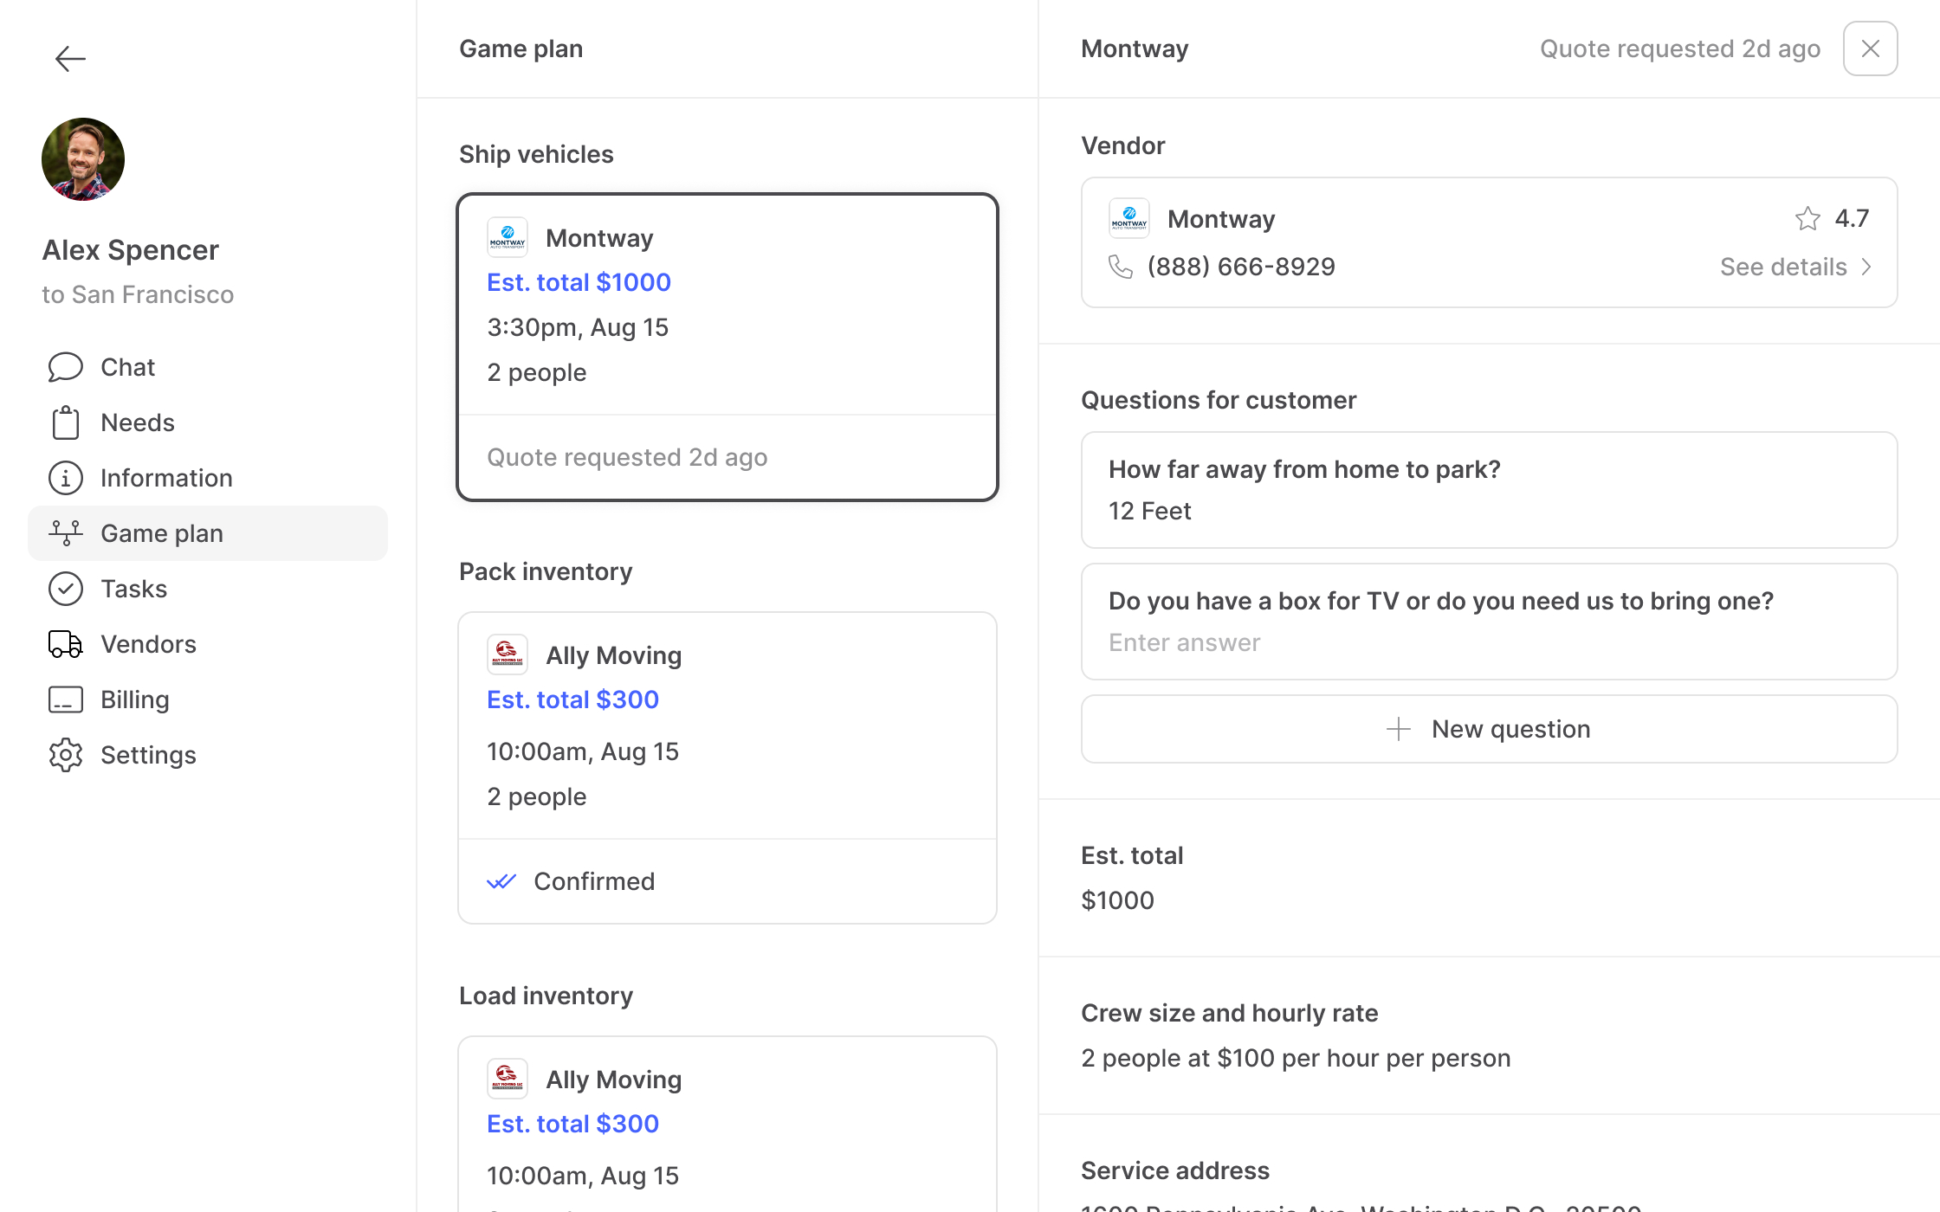1940x1212 pixels.
Task: Click the phone icon beside Montway number
Action: click(x=1121, y=267)
